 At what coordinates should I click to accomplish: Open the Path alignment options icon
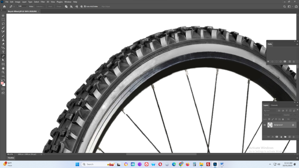[x=71, y=6]
